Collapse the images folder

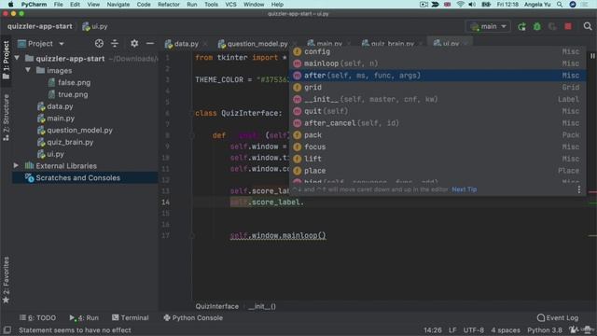coord(28,70)
